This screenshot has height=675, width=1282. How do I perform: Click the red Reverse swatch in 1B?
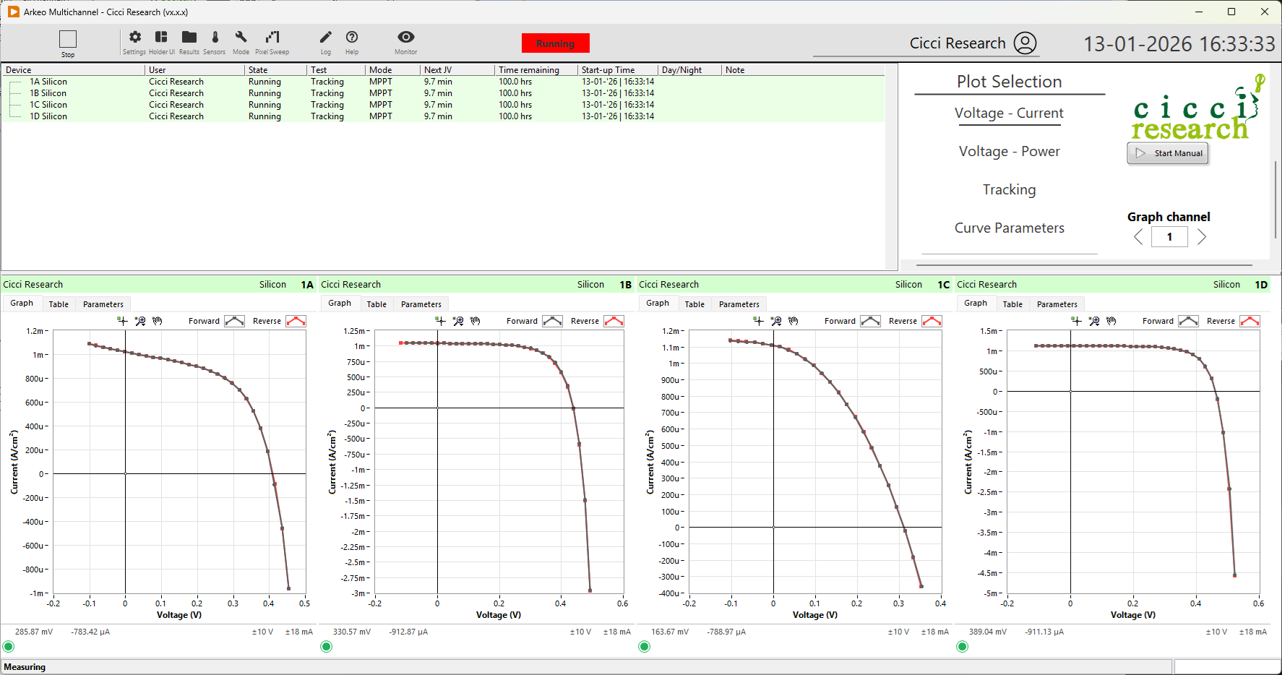614,321
